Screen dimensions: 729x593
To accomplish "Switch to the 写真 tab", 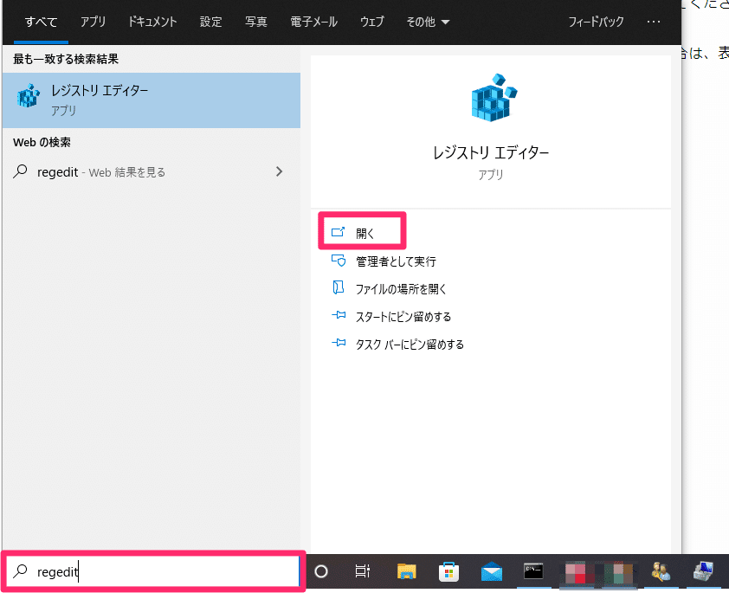I will tap(256, 22).
